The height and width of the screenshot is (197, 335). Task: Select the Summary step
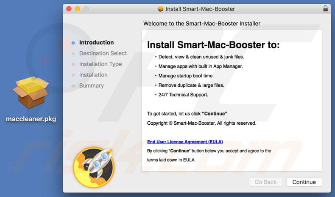coord(92,86)
